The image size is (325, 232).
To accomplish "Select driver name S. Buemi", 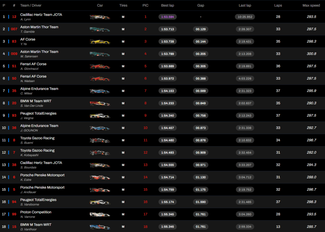I will (27, 143).
